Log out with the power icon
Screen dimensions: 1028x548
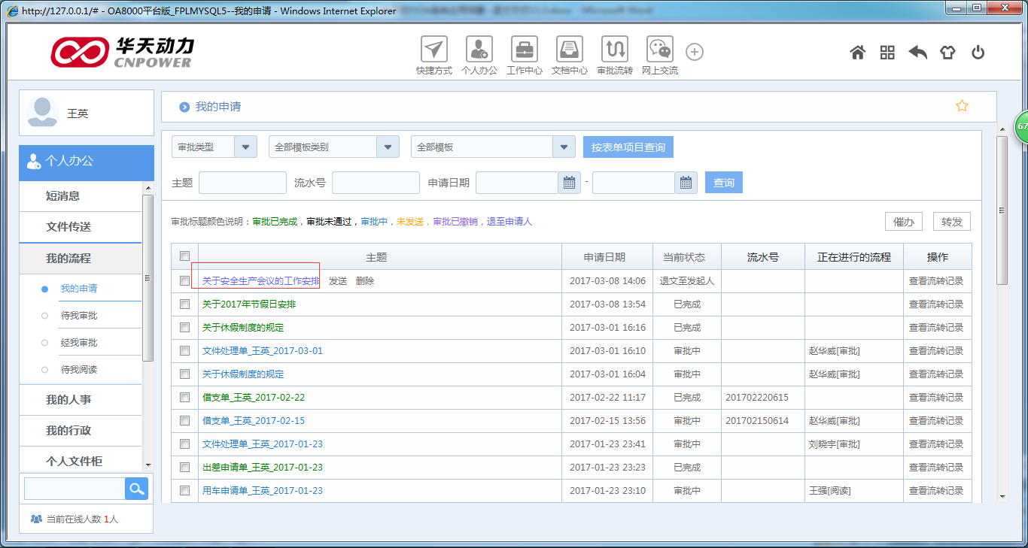(978, 53)
